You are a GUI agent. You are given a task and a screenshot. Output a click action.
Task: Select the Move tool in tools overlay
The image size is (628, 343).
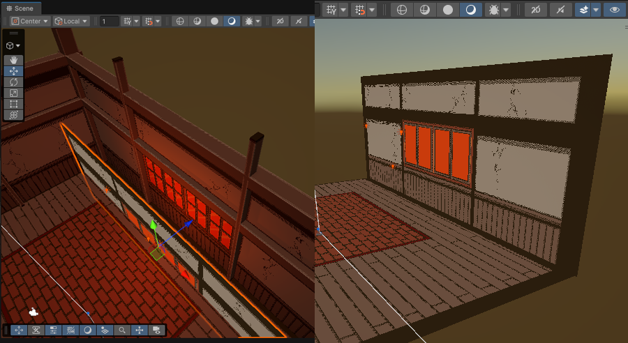[x=14, y=71]
